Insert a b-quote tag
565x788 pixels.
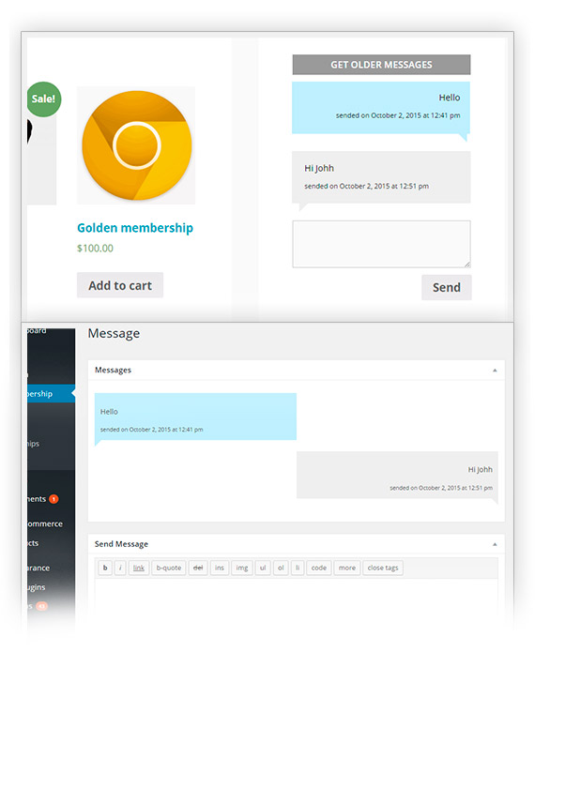click(x=168, y=568)
